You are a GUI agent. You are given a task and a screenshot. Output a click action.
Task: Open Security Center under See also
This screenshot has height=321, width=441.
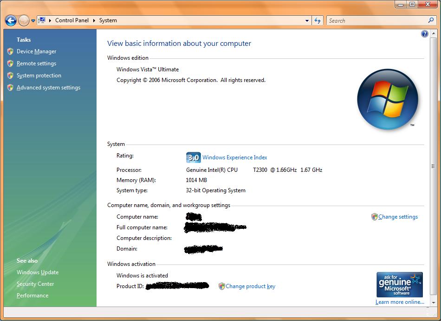35,284
